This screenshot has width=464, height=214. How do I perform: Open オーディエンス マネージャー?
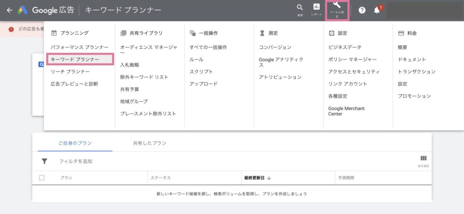pyautogui.click(x=149, y=50)
